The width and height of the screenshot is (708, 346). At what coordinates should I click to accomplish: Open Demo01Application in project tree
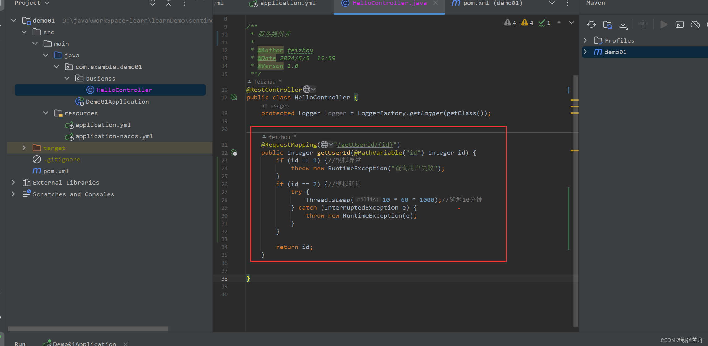point(117,102)
